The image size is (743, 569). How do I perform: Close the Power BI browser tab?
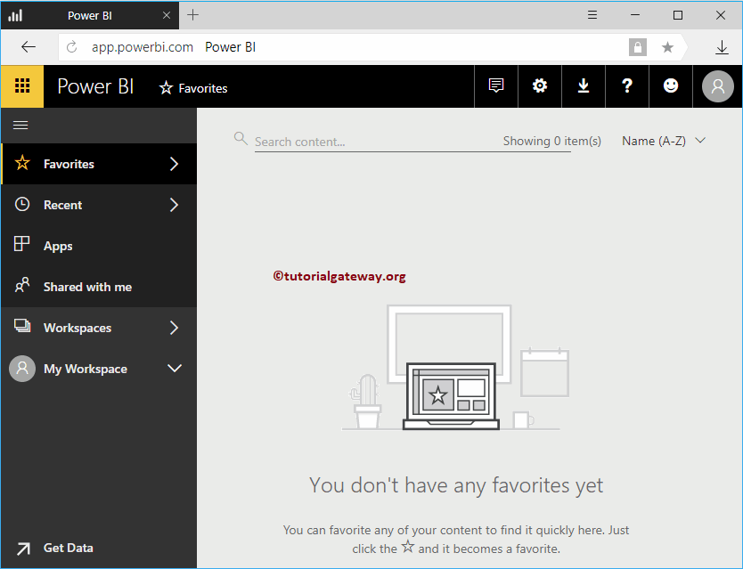167,15
